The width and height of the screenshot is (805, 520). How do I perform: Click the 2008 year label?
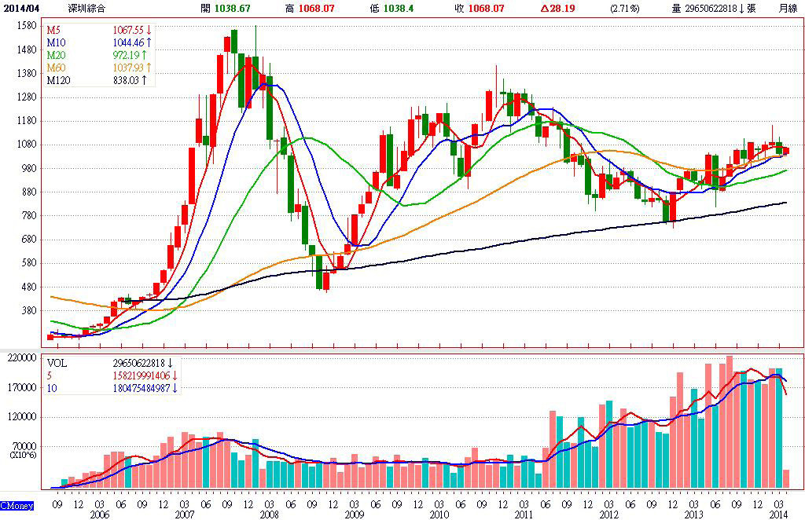(269, 515)
